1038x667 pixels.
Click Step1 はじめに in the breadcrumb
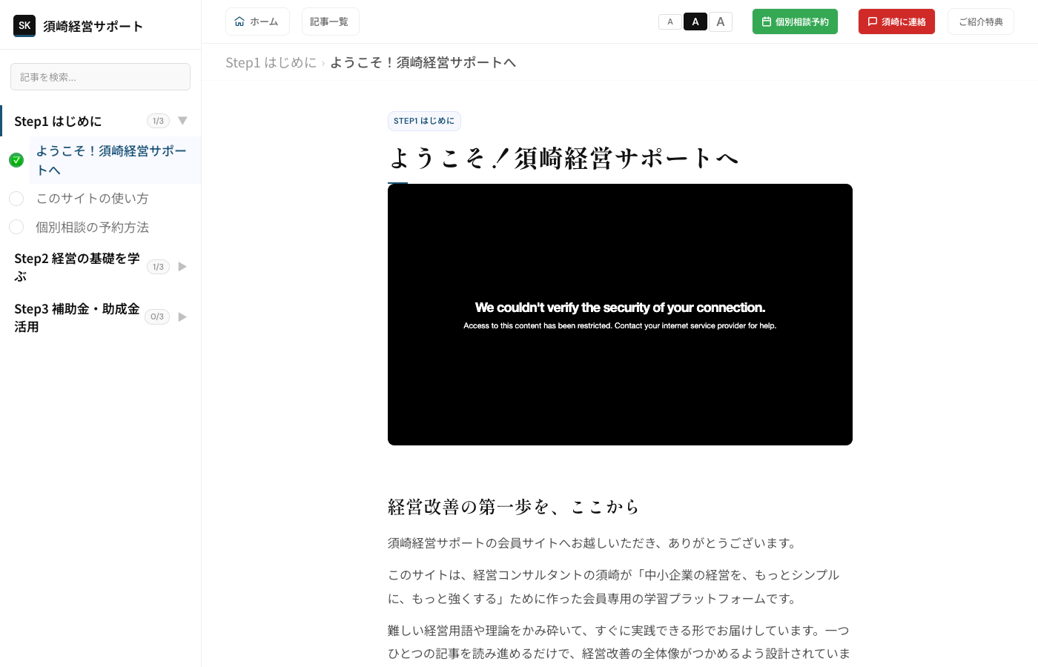tap(271, 62)
